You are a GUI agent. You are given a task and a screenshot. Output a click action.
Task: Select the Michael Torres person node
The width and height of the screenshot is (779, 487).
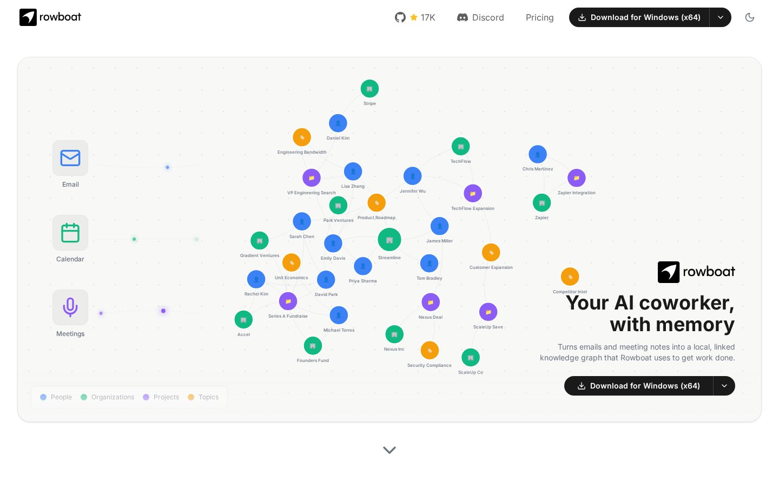pos(339,315)
